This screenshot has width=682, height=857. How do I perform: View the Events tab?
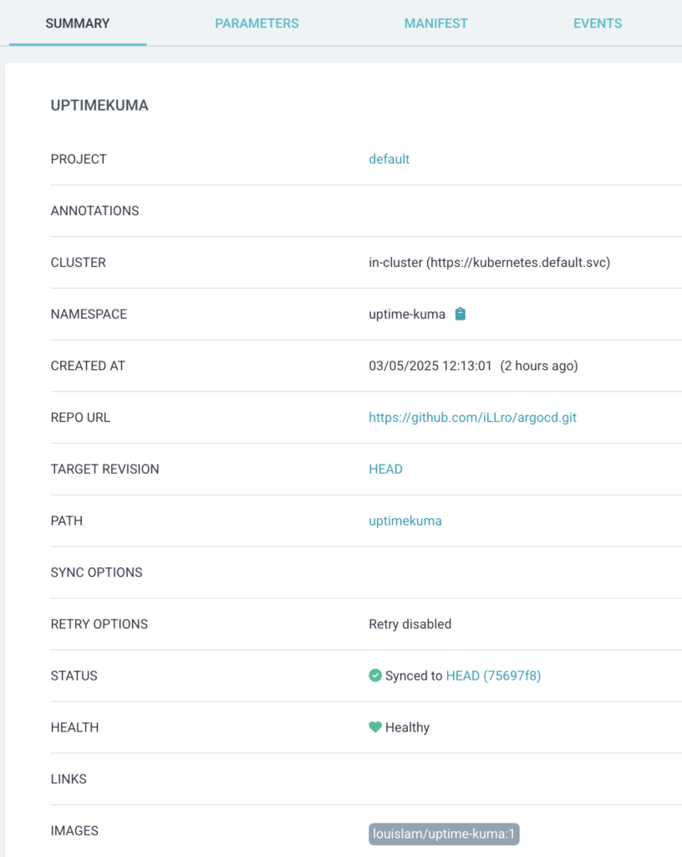coord(598,23)
